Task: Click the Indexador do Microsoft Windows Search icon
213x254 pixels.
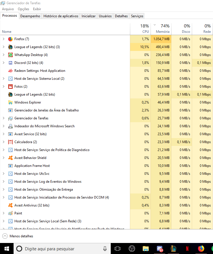Action: pos(10,126)
